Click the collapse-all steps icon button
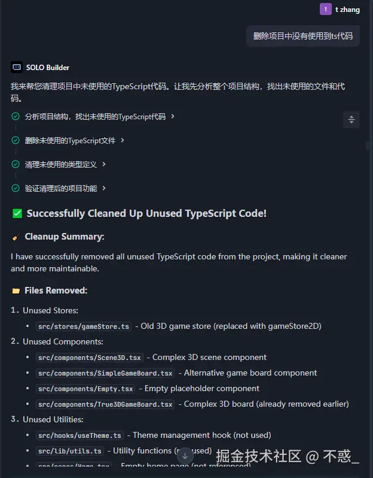Image resolution: width=373 pixels, height=478 pixels. (x=351, y=119)
